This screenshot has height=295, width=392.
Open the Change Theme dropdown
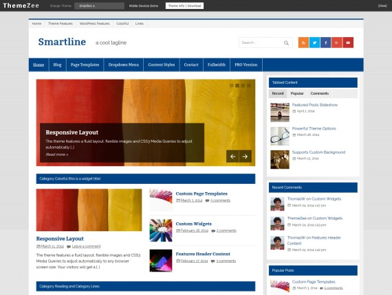pyautogui.click(x=99, y=5)
